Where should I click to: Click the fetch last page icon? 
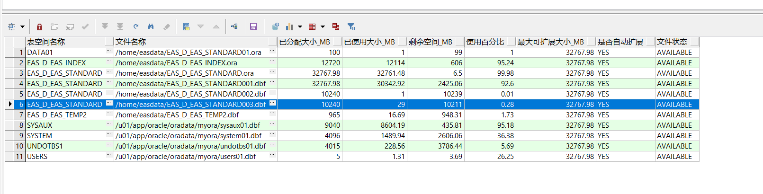tap(120, 27)
